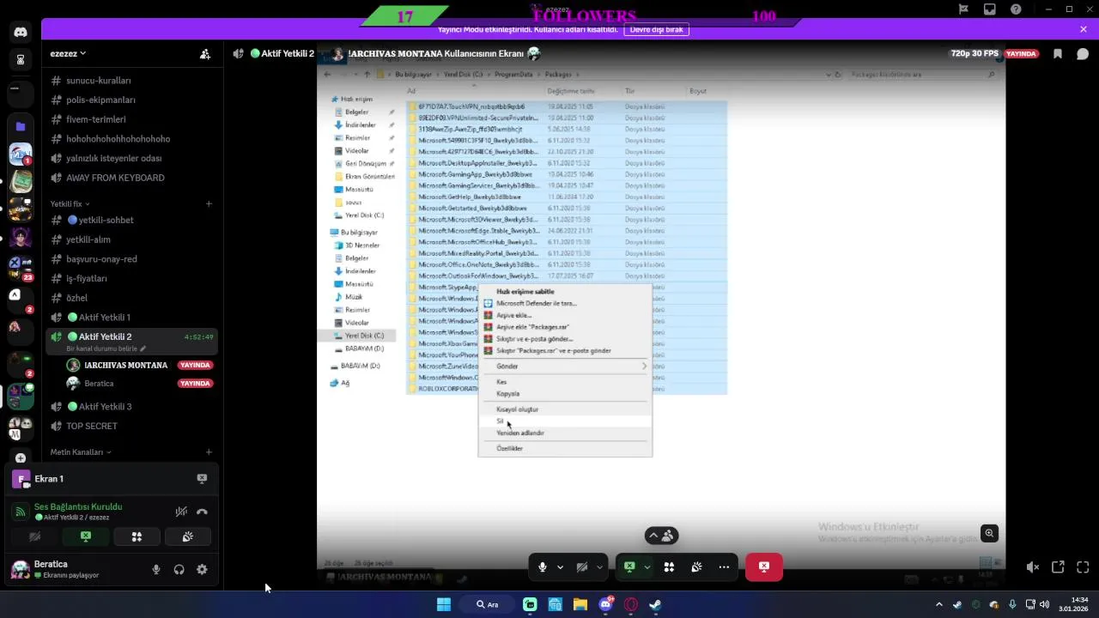Open soundboard button in the voice panel
The image size is (1099, 618).
tap(187, 536)
